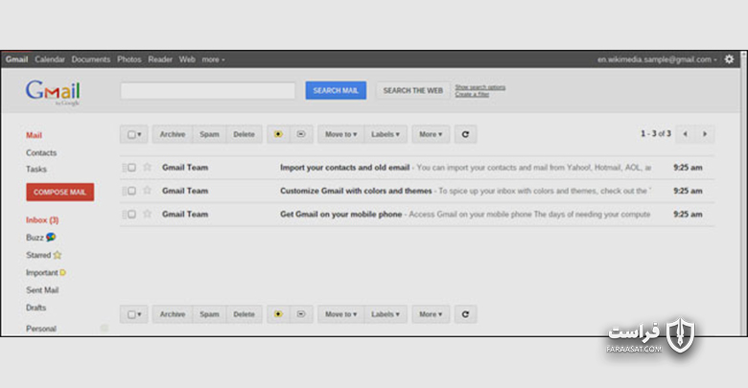Screen dimensions: 748x388
Task: Go to older messages arrow
Action: coord(705,134)
